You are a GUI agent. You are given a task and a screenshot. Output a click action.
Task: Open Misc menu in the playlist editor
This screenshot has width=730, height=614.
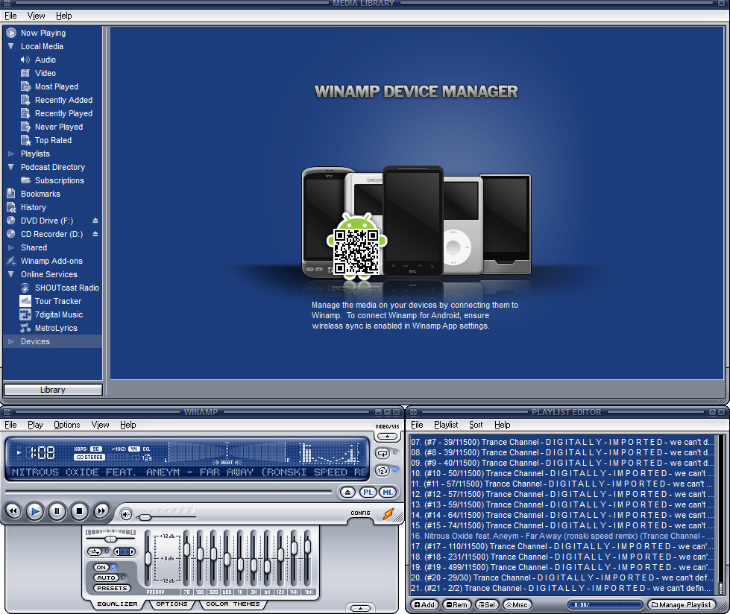517,604
